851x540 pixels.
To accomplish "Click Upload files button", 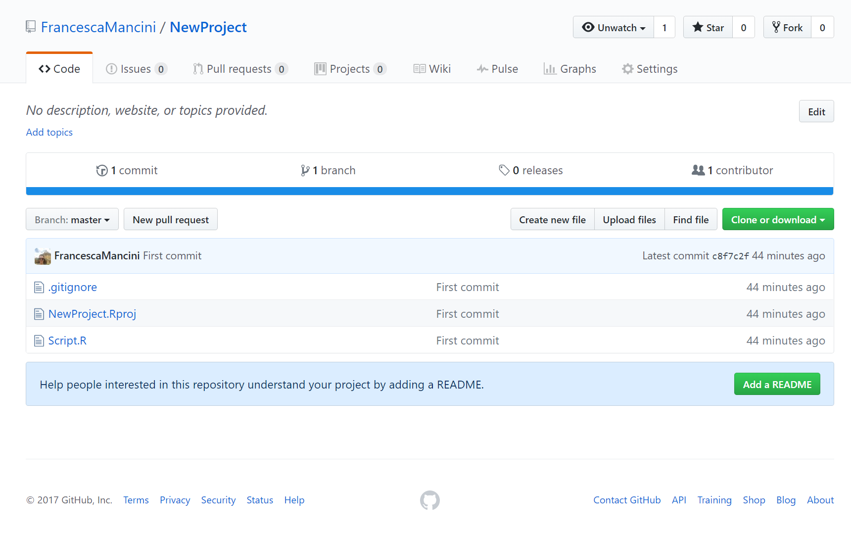I will point(629,219).
